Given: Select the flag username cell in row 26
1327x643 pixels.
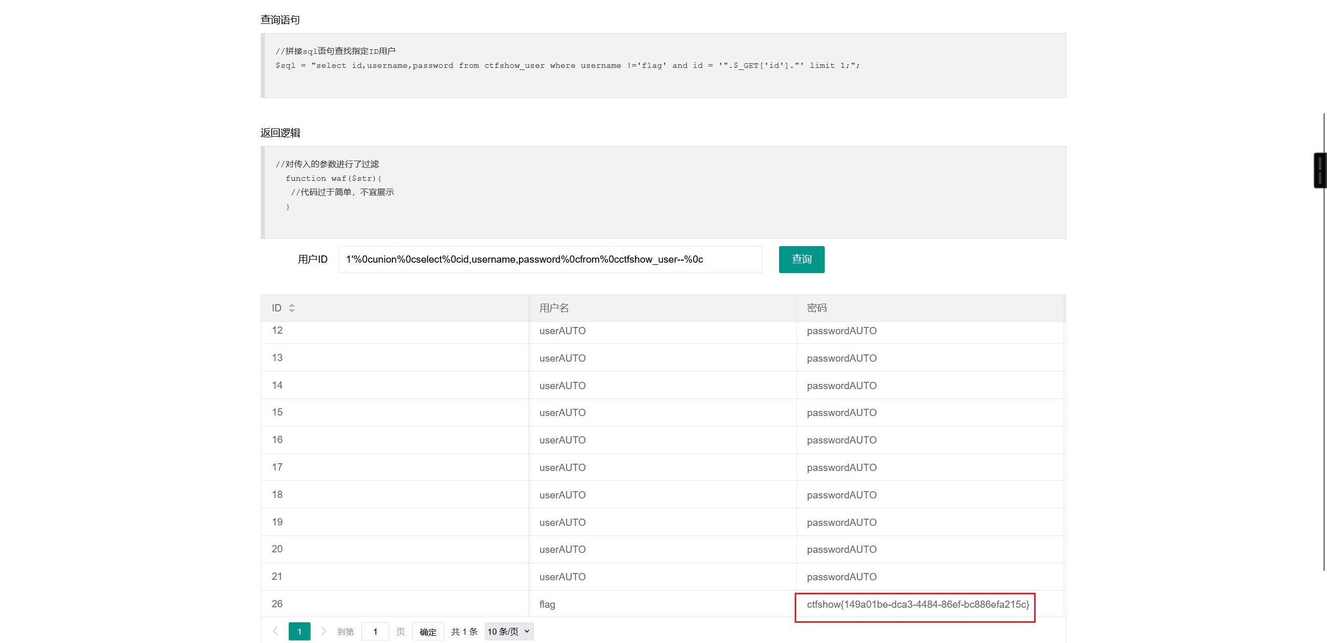Looking at the screenshot, I should (x=547, y=604).
